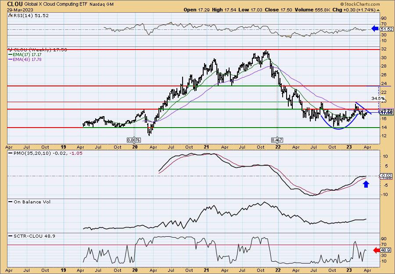Click the 5 label on the PMO axis
This screenshot has height=274, width=395.
pos(385,166)
